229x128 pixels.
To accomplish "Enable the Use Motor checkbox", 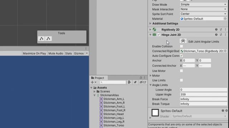I will 181,71.
